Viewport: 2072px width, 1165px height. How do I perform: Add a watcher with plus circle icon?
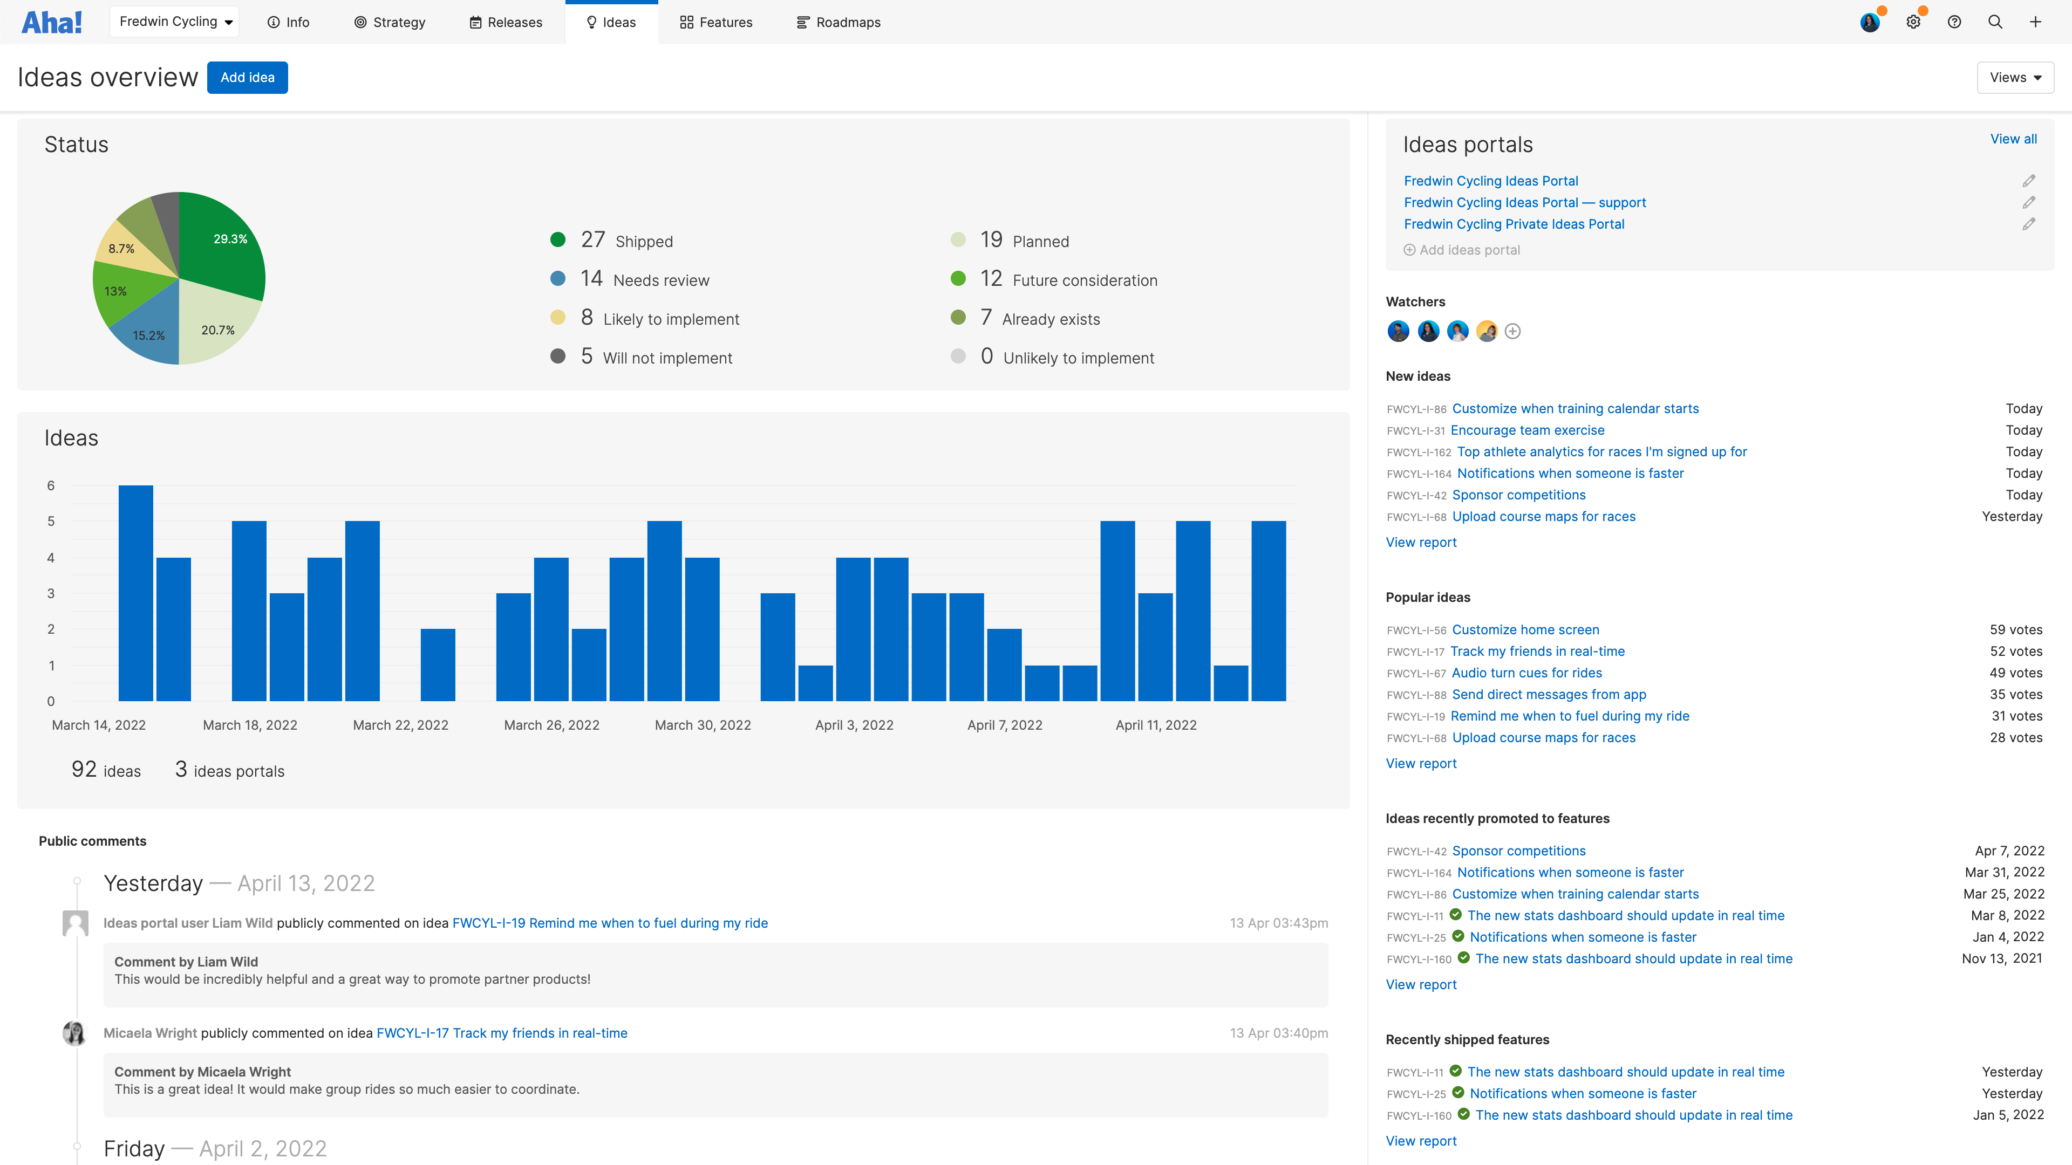point(1512,331)
